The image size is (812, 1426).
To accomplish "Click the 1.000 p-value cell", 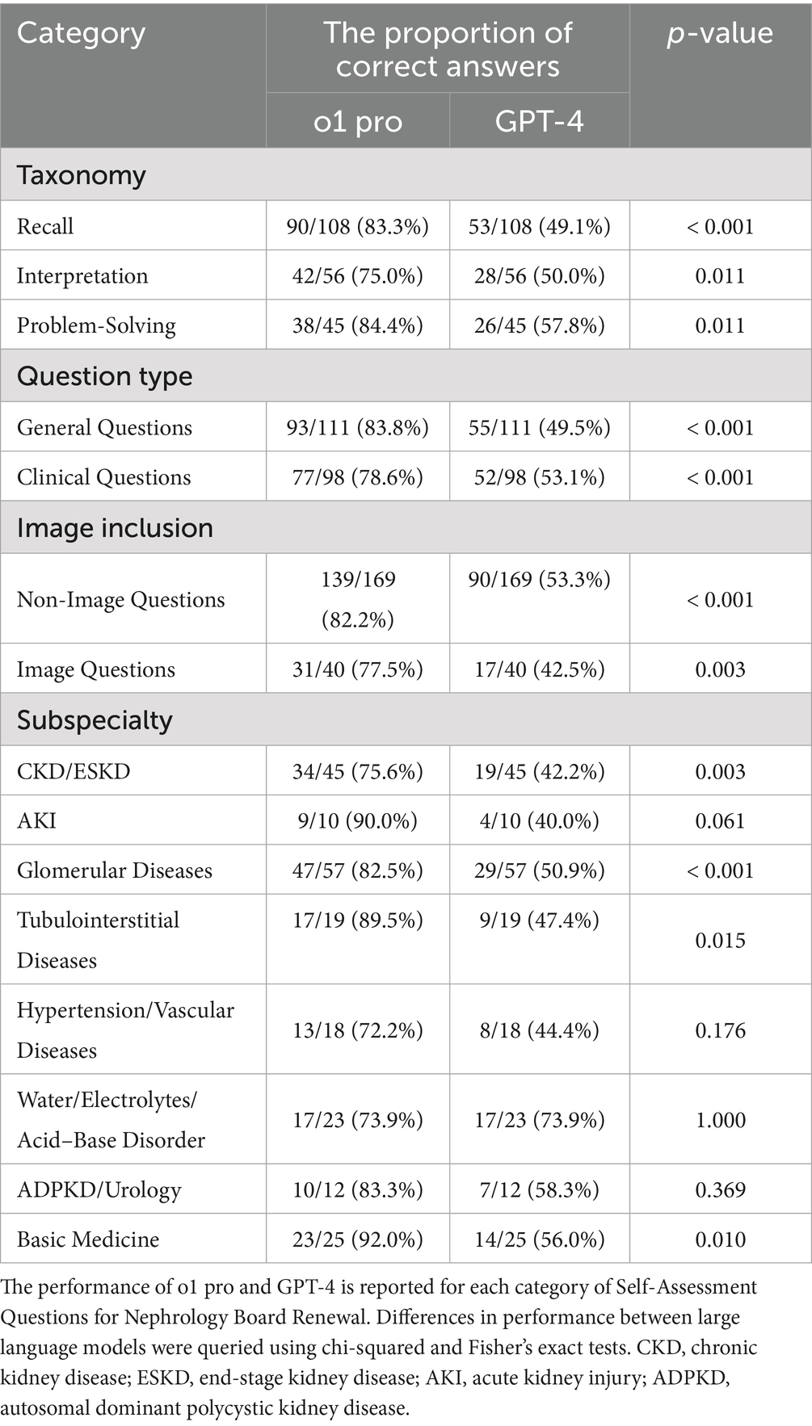I will coord(720,1120).
